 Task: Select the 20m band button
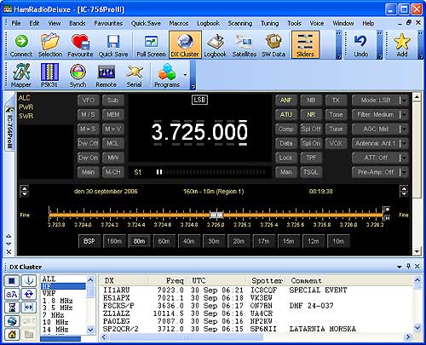pos(239,241)
